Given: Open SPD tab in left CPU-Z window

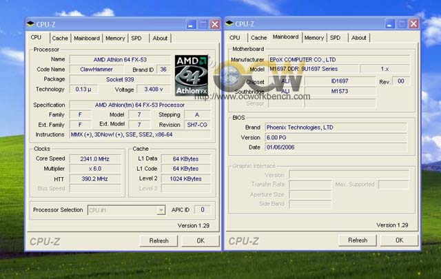Looking at the screenshot, I should pyautogui.click(x=136, y=39).
